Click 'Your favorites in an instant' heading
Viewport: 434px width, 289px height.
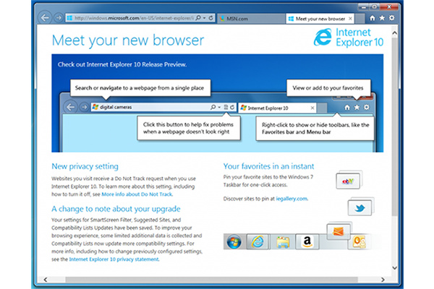click(x=268, y=166)
